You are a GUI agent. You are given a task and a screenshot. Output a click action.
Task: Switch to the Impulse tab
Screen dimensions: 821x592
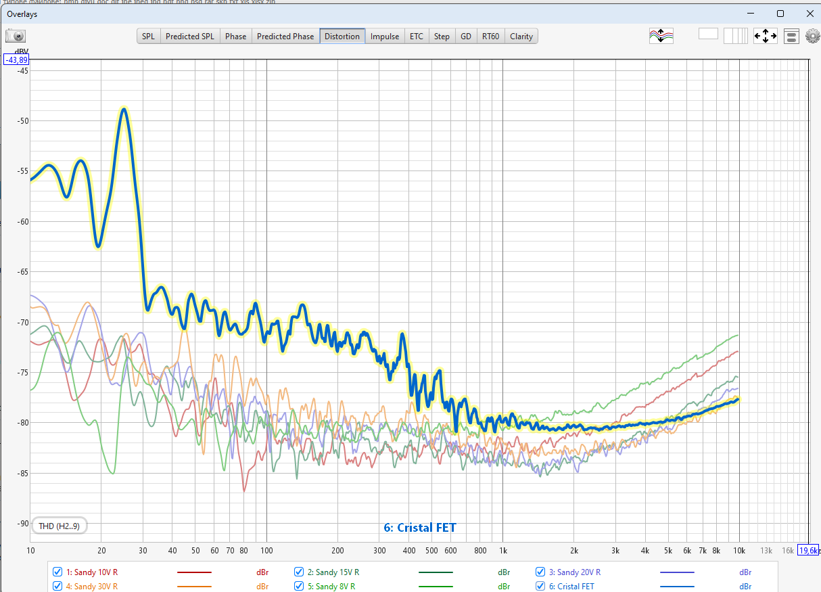pos(385,37)
